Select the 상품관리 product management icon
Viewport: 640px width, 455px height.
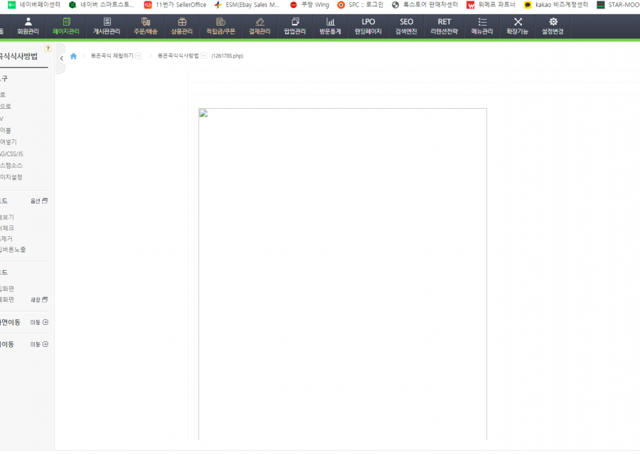coord(181,26)
